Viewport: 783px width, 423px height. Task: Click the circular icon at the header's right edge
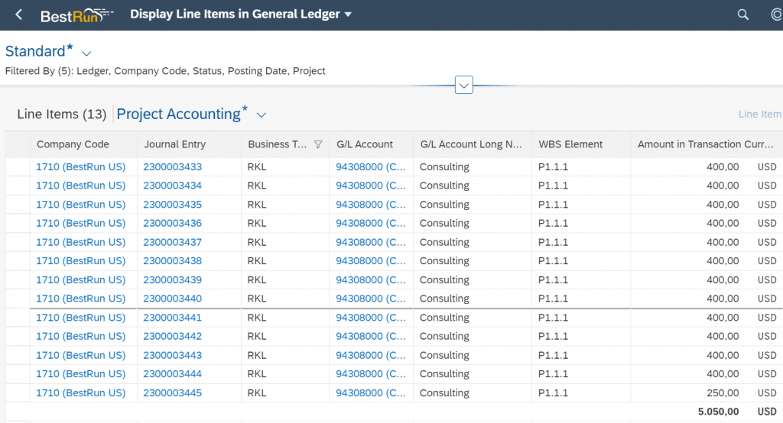coord(777,15)
